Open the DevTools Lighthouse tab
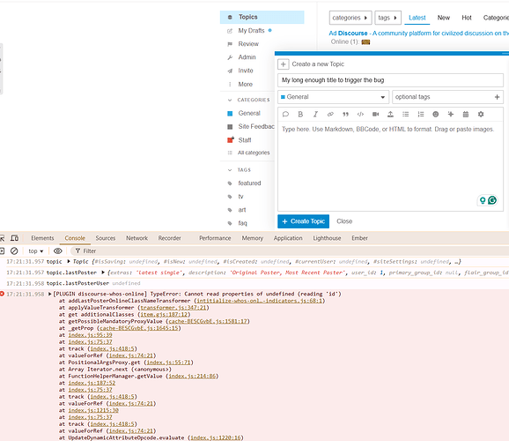The width and height of the screenshot is (509, 441). tap(327, 238)
